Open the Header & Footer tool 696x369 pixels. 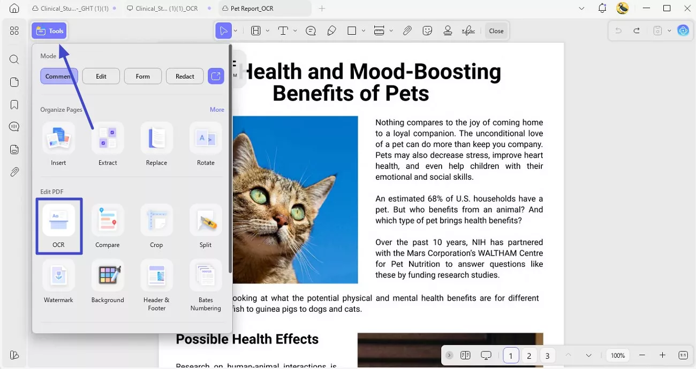coord(156,286)
